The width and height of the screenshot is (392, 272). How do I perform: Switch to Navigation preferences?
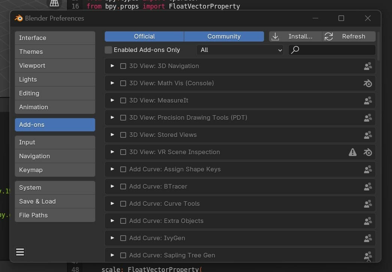(x=55, y=156)
